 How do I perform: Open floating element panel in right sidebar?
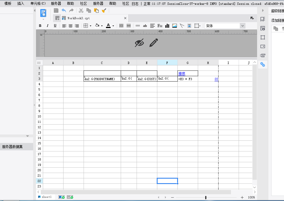coord(263,37)
